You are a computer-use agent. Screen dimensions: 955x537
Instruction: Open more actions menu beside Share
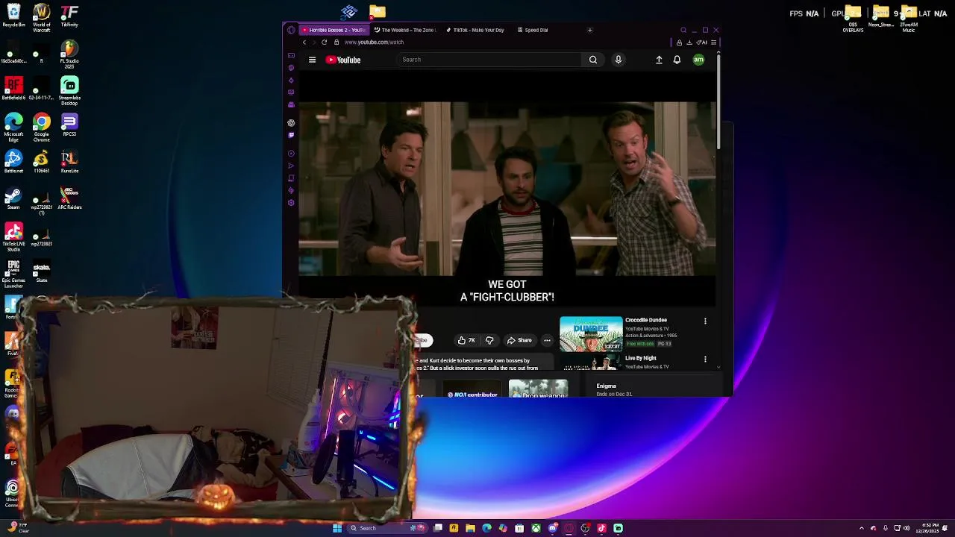click(x=547, y=340)
